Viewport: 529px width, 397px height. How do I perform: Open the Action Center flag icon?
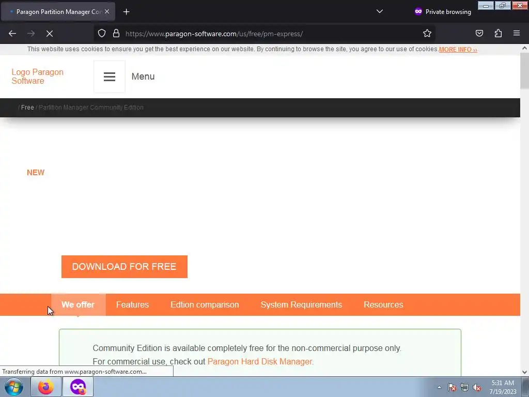(452, 387)
